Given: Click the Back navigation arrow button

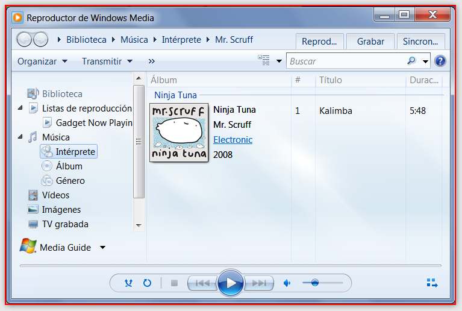Looking at the screenshot, I should tap(24, 40).
